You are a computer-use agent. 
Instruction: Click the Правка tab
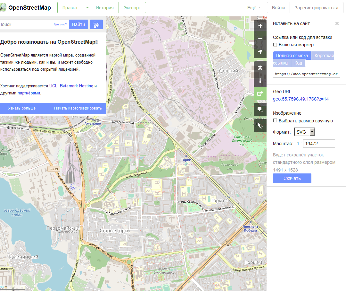(70, 8)
